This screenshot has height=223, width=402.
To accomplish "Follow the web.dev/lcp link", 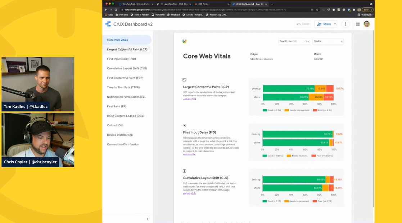I will tap(189, 99).
